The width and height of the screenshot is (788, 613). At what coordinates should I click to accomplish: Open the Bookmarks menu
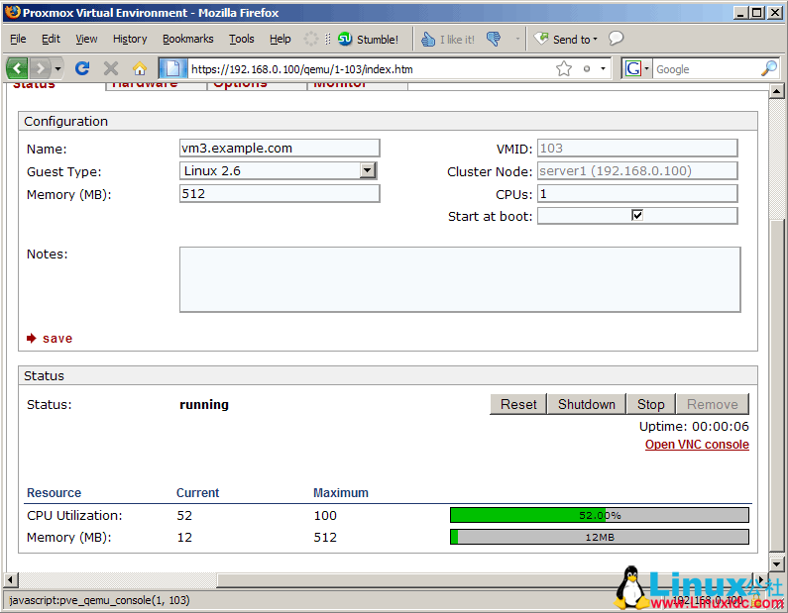click(x=188, y=39)
